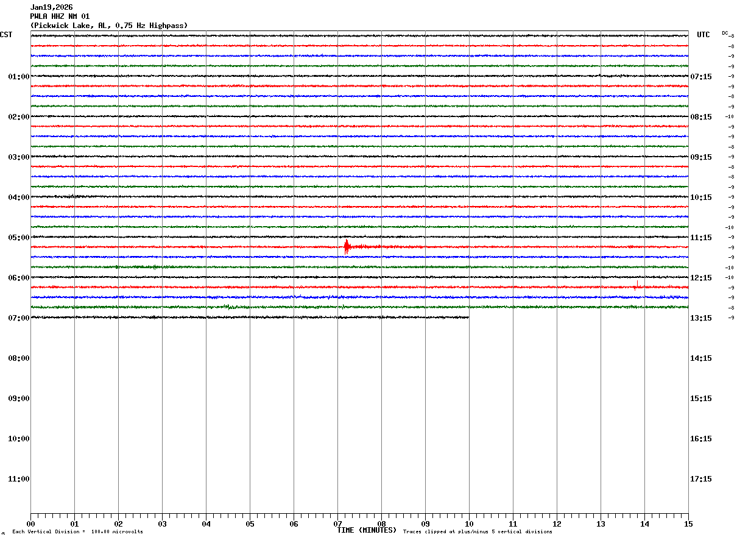This screenshot has width=737, height=540.
Task: Click minute 13 on the time axis
Action: point(601,524)
